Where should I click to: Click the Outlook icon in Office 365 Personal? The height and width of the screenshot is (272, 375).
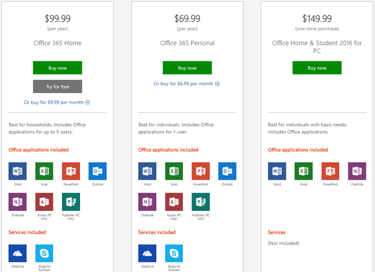227,171
